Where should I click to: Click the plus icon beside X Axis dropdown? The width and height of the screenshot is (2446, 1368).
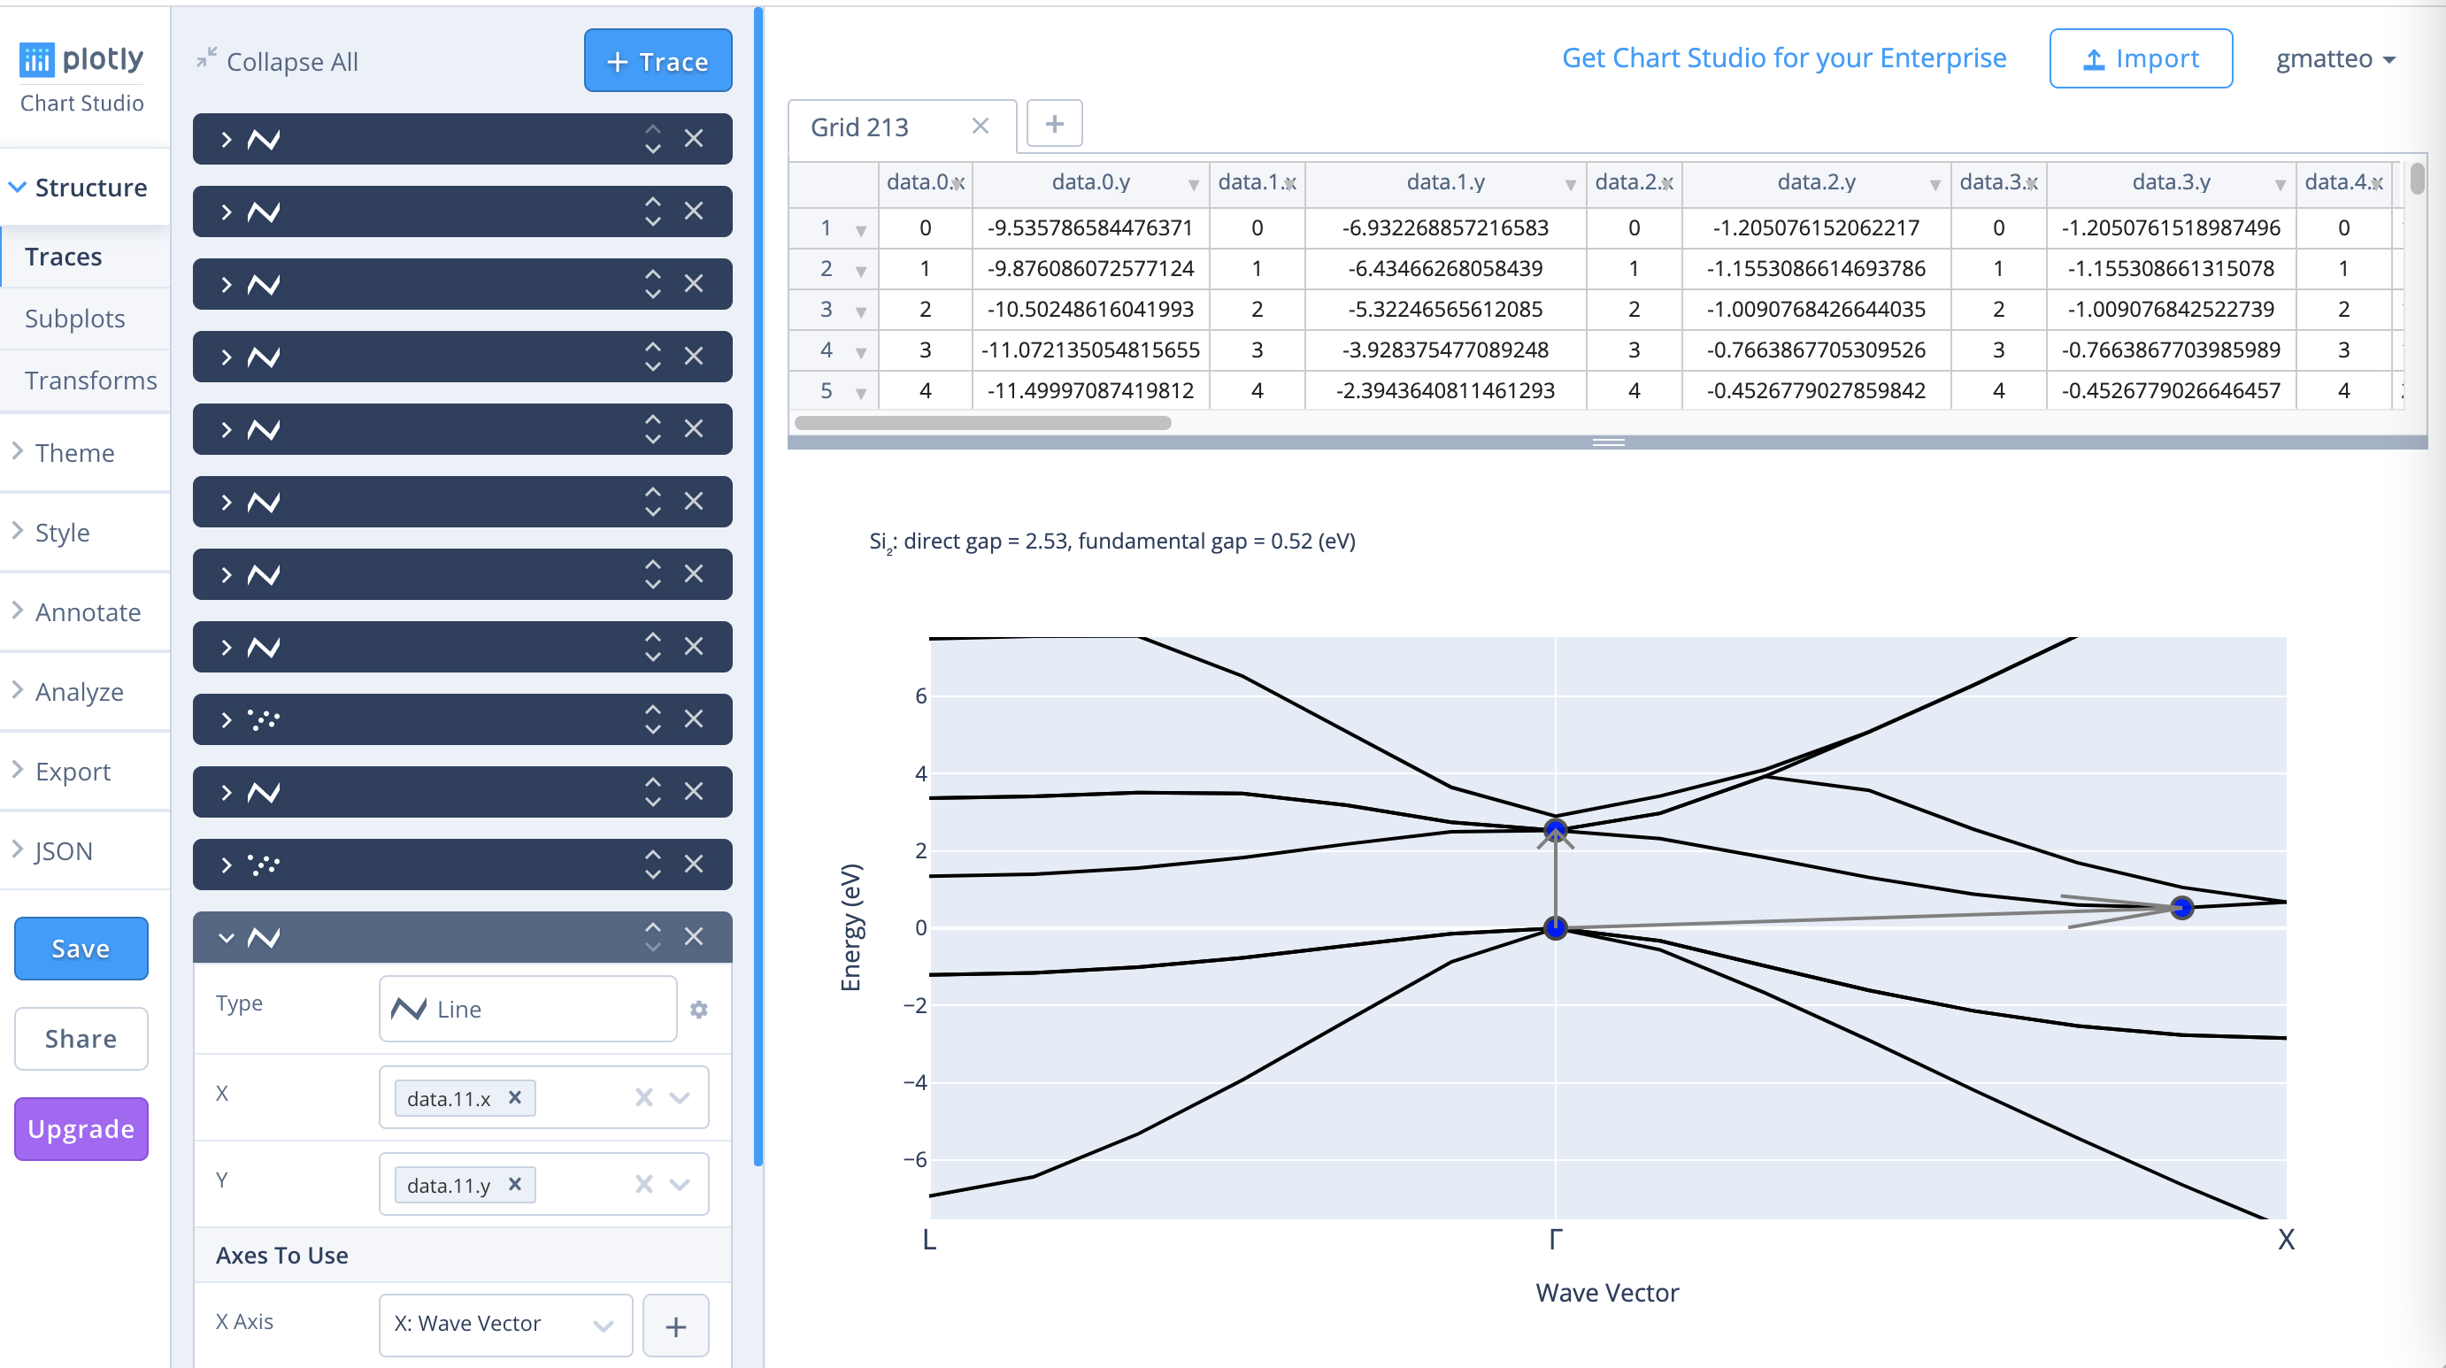675,1326
